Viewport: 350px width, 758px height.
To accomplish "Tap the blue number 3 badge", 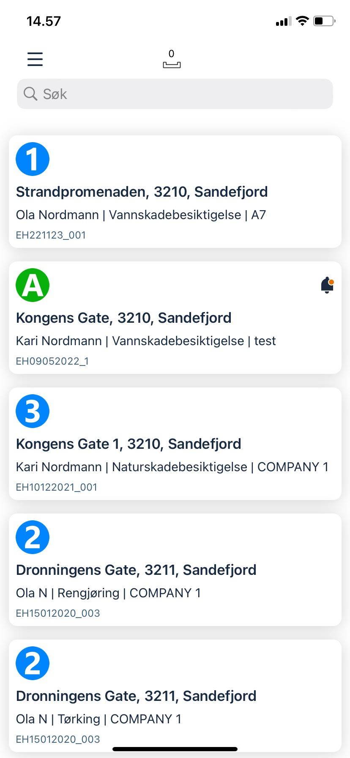I will pos(33,411).
